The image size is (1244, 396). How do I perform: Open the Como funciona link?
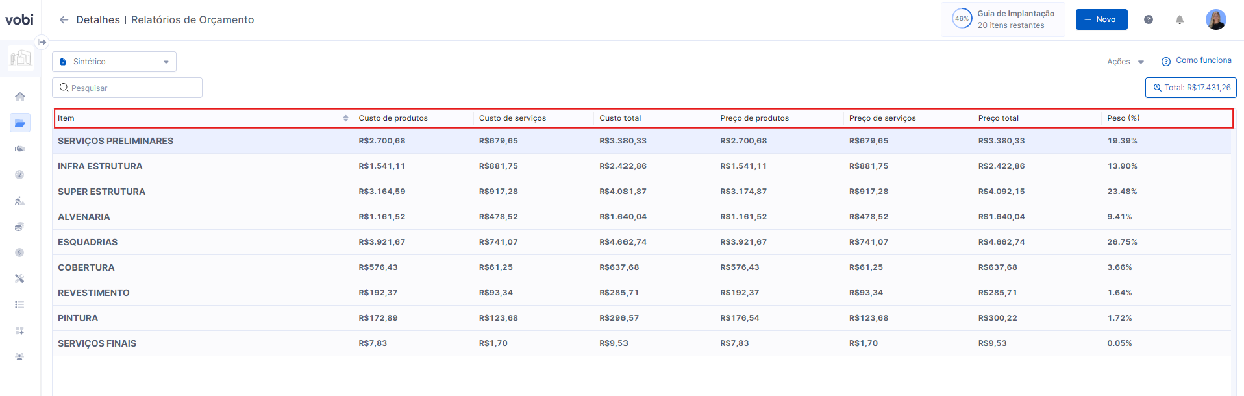click(x=1197, y=60)
